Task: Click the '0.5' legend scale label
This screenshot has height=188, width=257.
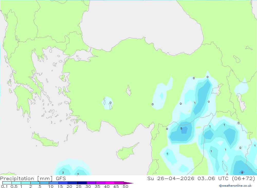Action: coord(14,186)
